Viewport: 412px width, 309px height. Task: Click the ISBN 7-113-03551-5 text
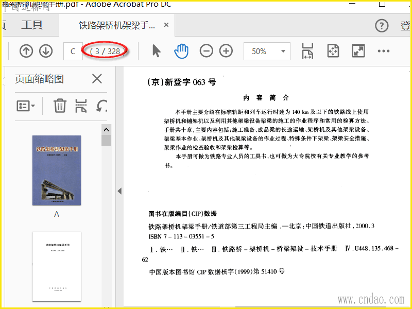pos(181,236)
